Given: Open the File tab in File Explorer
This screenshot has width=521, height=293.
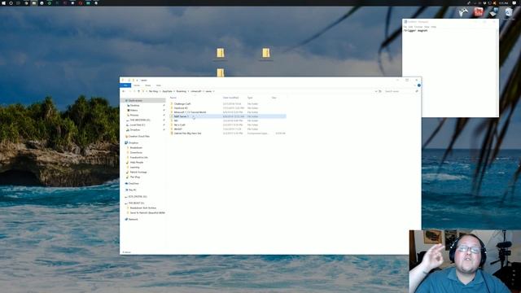Looking at the screenshot, I should [125, 85].
